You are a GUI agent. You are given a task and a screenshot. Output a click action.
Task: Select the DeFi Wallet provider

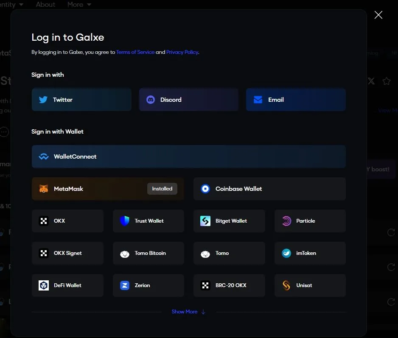67,285
